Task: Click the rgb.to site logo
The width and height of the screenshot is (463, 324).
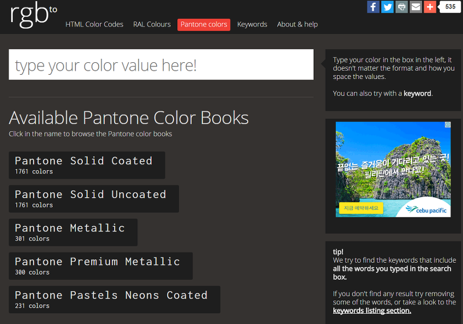Action: point(32,15)
